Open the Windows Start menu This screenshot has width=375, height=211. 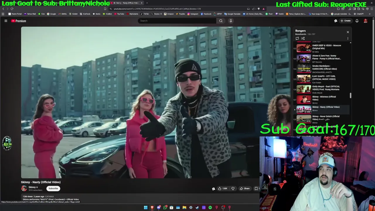(146, 207)
